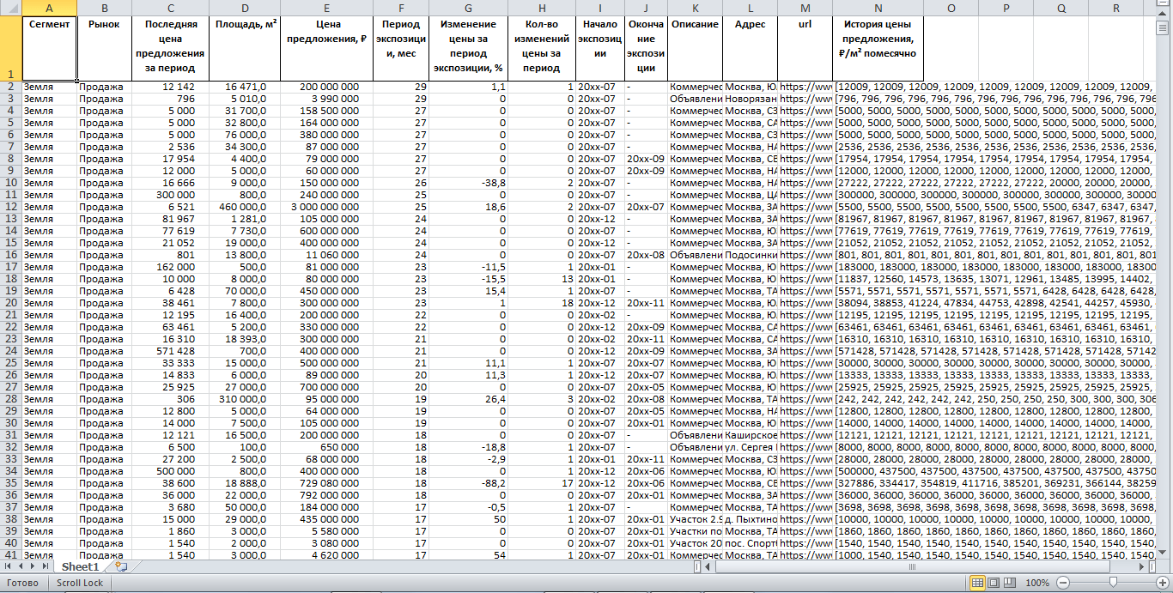The image size is (1173, 593).
Task: Select the cell containing 792 000 000
Action: pos(327,495)
